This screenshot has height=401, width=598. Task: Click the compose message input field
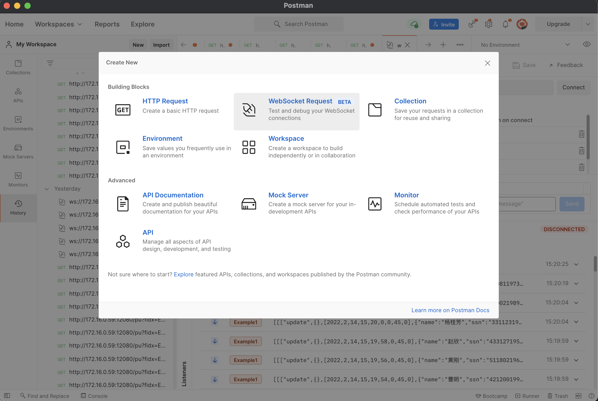coord(527,204)
